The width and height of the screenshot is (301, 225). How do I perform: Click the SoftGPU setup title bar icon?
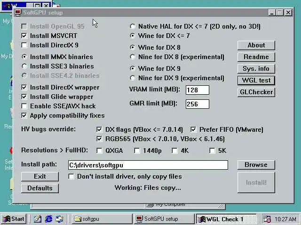pyautogui.click(x=18, y=13)
